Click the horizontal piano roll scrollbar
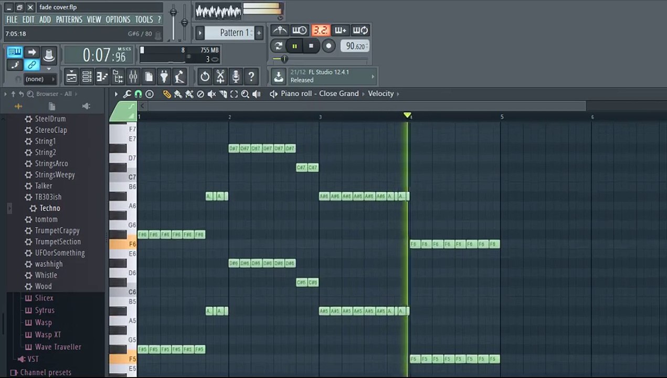The image size is (667, 378). click(x=367, y=106)
